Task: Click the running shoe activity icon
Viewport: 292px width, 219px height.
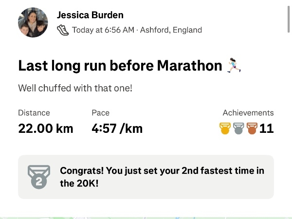Action: [x=63, y=30]
